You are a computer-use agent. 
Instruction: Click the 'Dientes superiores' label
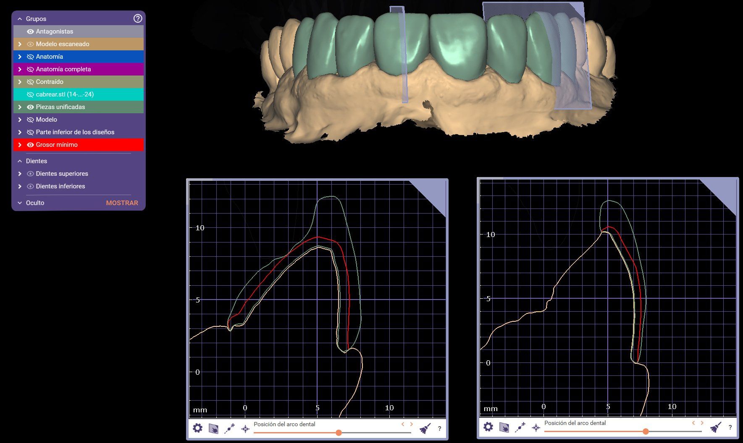(62, 174)
